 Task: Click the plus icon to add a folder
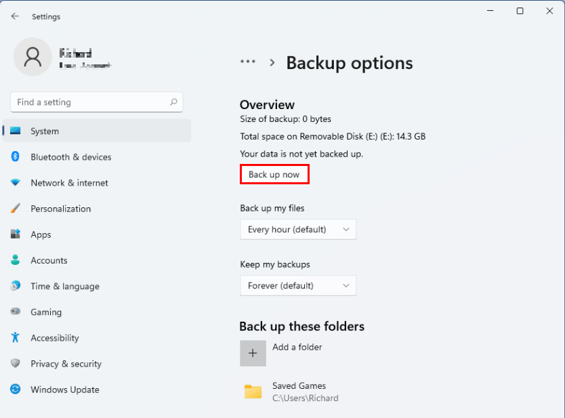click(253, 353)
